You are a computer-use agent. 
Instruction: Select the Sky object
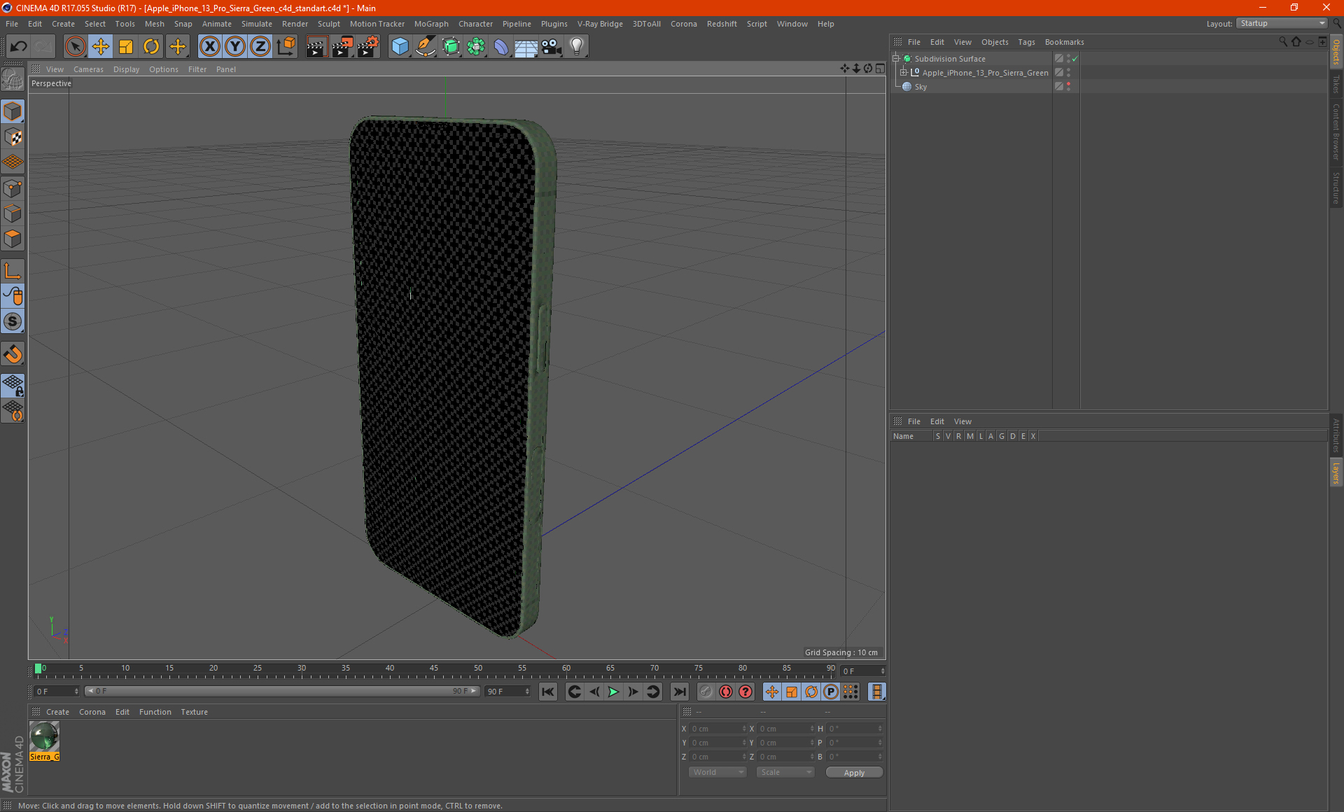pos(920,87)
